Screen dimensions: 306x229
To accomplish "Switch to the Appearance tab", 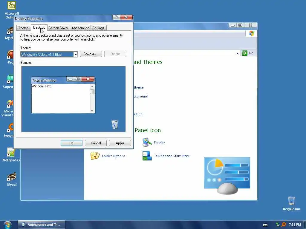I will pos(80,28).
